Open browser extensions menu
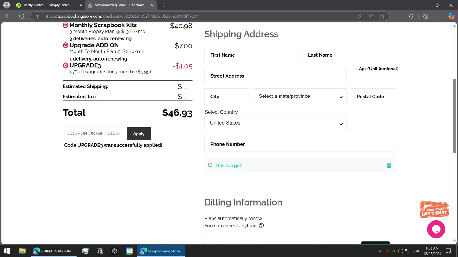 click(x=411, y=16)
